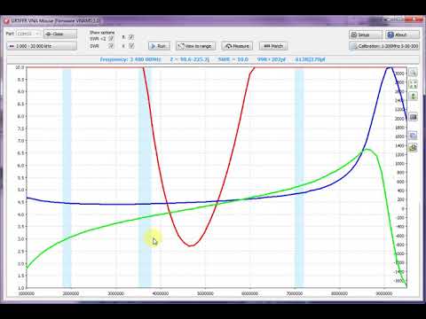Viewport: 426px width, 319px height.
Task: Click the zoom magnifier icon beside the chart
Action: (x=413, y=73)
